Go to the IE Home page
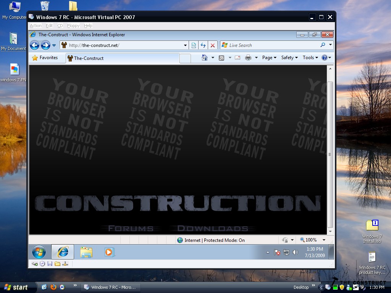The width and height of the screenshot is (391, 293). click(205, 58)
